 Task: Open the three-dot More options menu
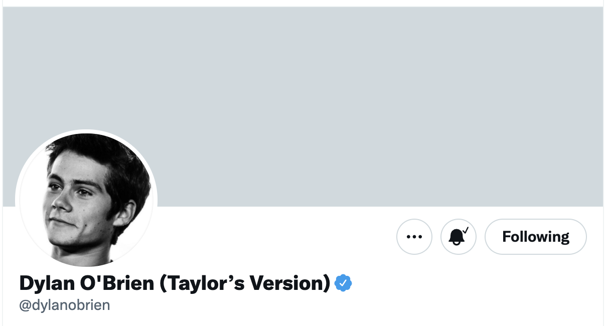coord(414,237)
